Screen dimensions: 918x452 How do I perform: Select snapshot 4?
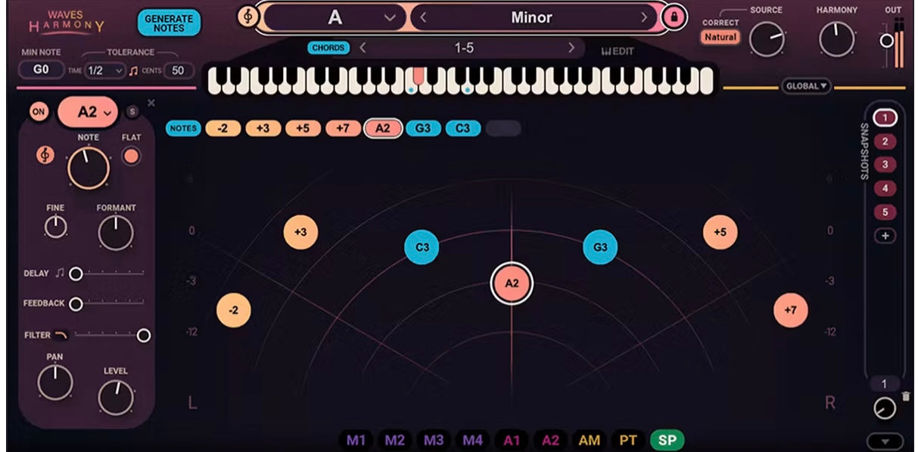point(885,189)
